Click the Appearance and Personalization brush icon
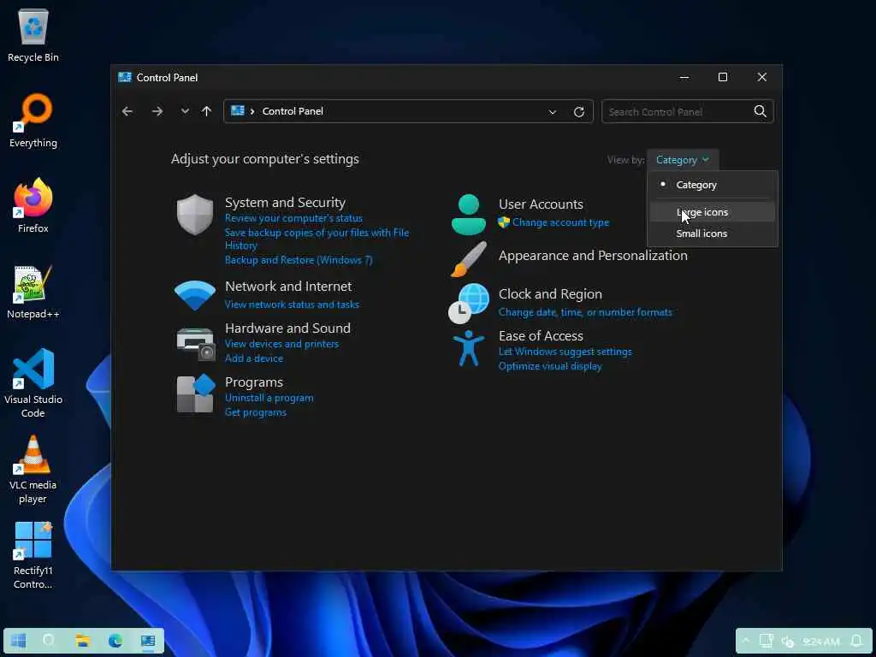Viewport: 876px width, 657px height. pos(468,259)
